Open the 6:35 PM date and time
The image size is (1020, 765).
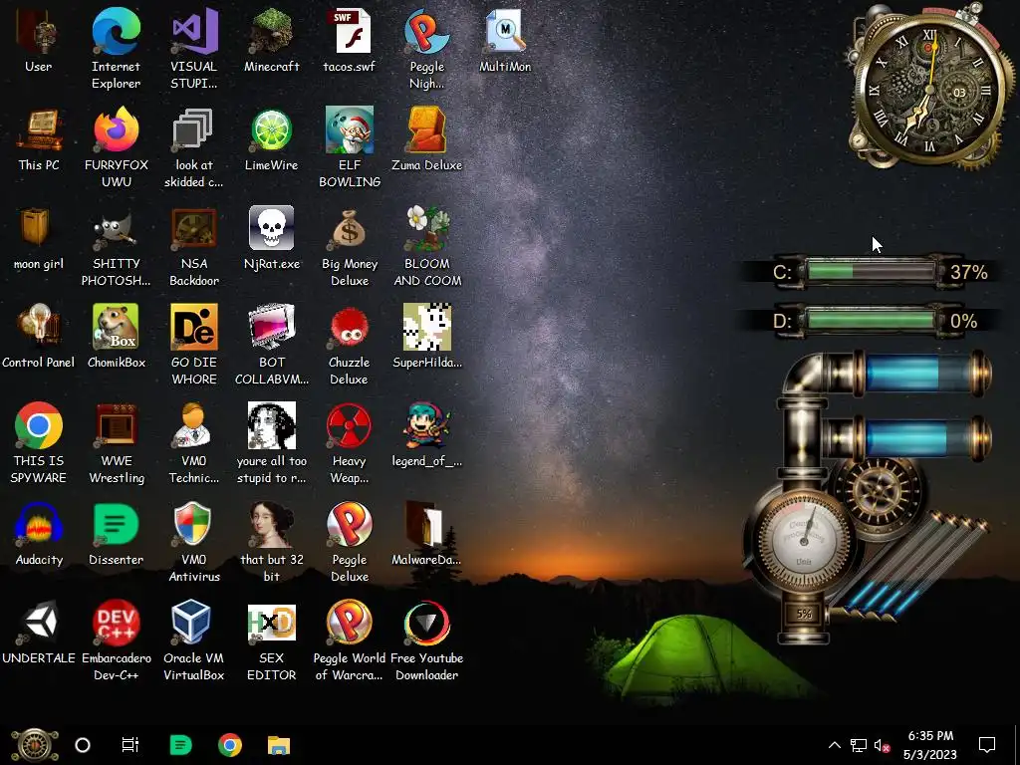[930, 745]
